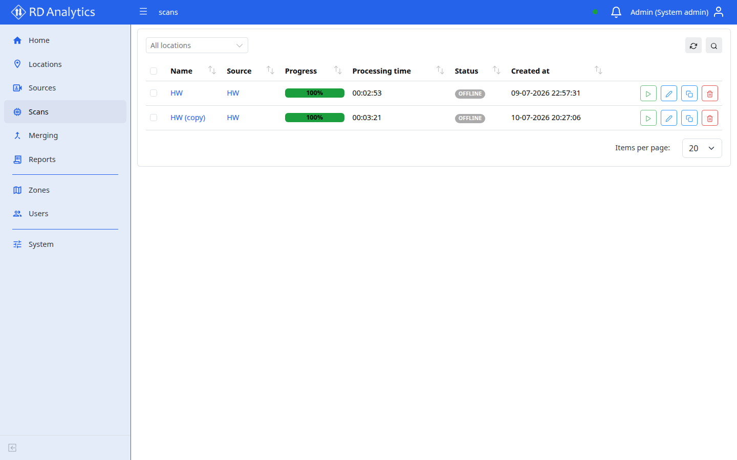The width and height of the screenshot is (737, 460).
Task: Toggle the hamburger menu icon
Action: click(x=143, y=12)
